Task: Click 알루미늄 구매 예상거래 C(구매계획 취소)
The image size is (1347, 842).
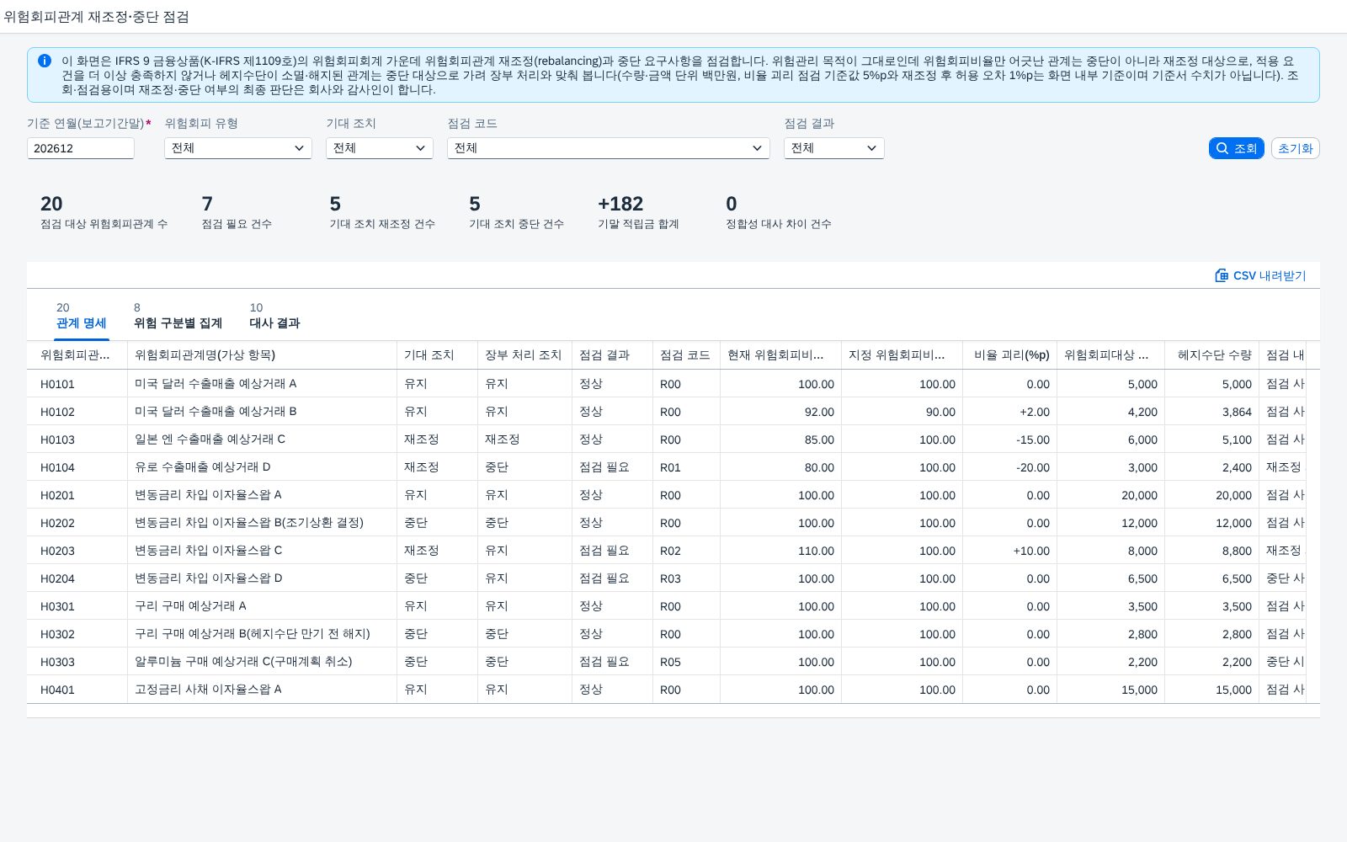Action: tap(243, 662)
